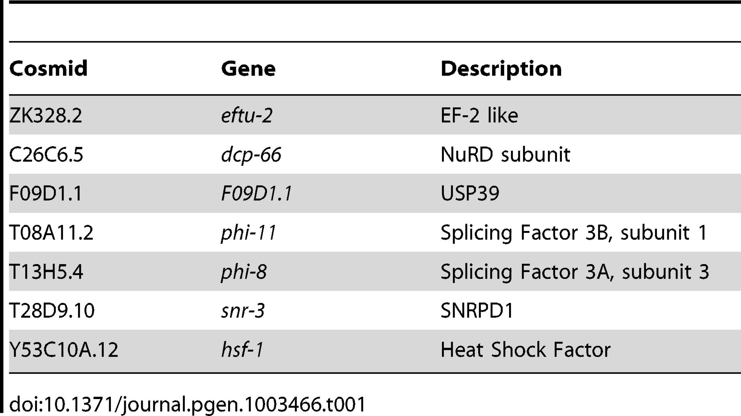Click the Gene column header
The height and width of the screenshot is (416, 741).
pos(248,69)
